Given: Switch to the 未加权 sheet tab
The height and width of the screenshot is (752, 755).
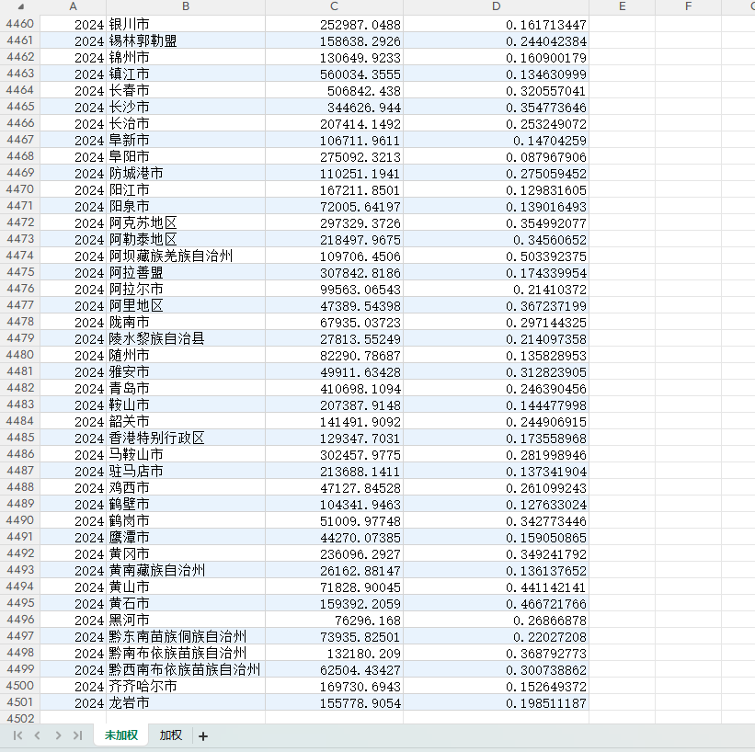Looking at the screenshot, I should tap(121, 735).
